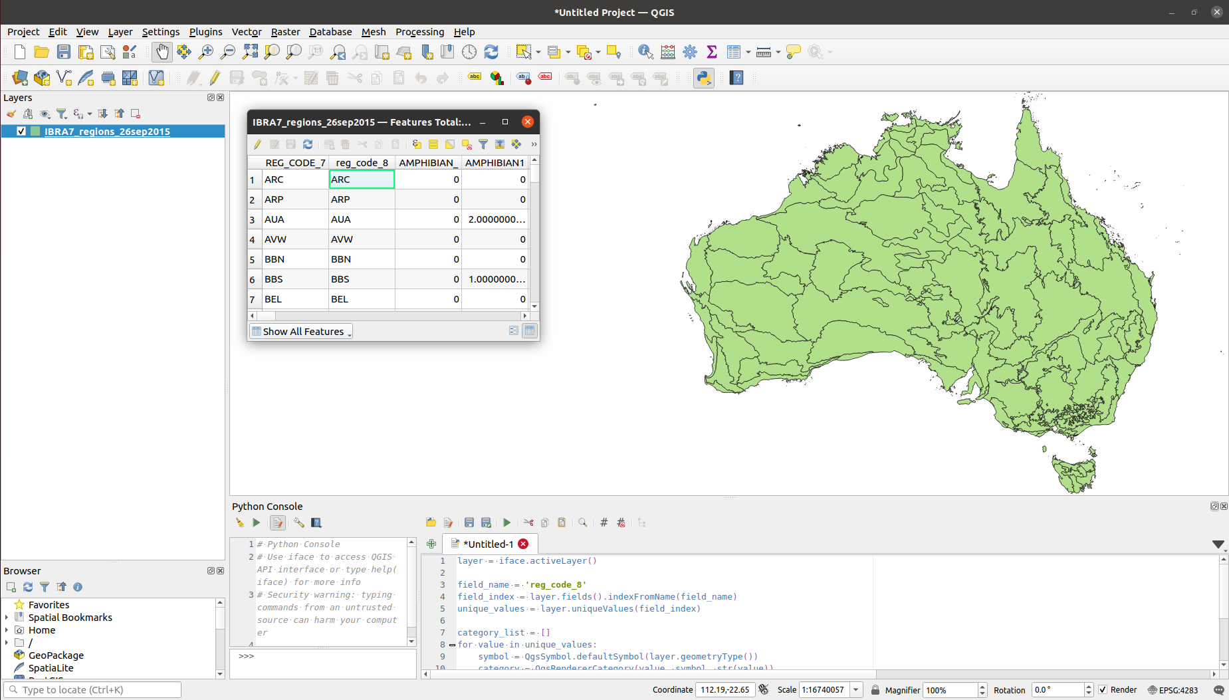The width and height of the screenshot is (1229, 700).
Task: Clear Python console with broom icon
Action: [x=239, y=523]
